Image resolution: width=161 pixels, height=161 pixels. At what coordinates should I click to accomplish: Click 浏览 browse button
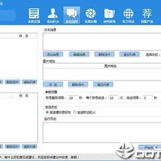pyautogui.click(x=53, y=85)
